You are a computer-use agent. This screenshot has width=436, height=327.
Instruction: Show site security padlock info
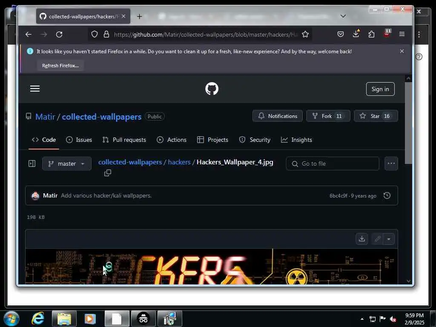pos(106,34)
